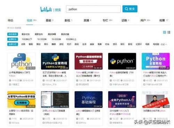
Task: Filter by the 电视剧 category
Action: pos(156,44)
